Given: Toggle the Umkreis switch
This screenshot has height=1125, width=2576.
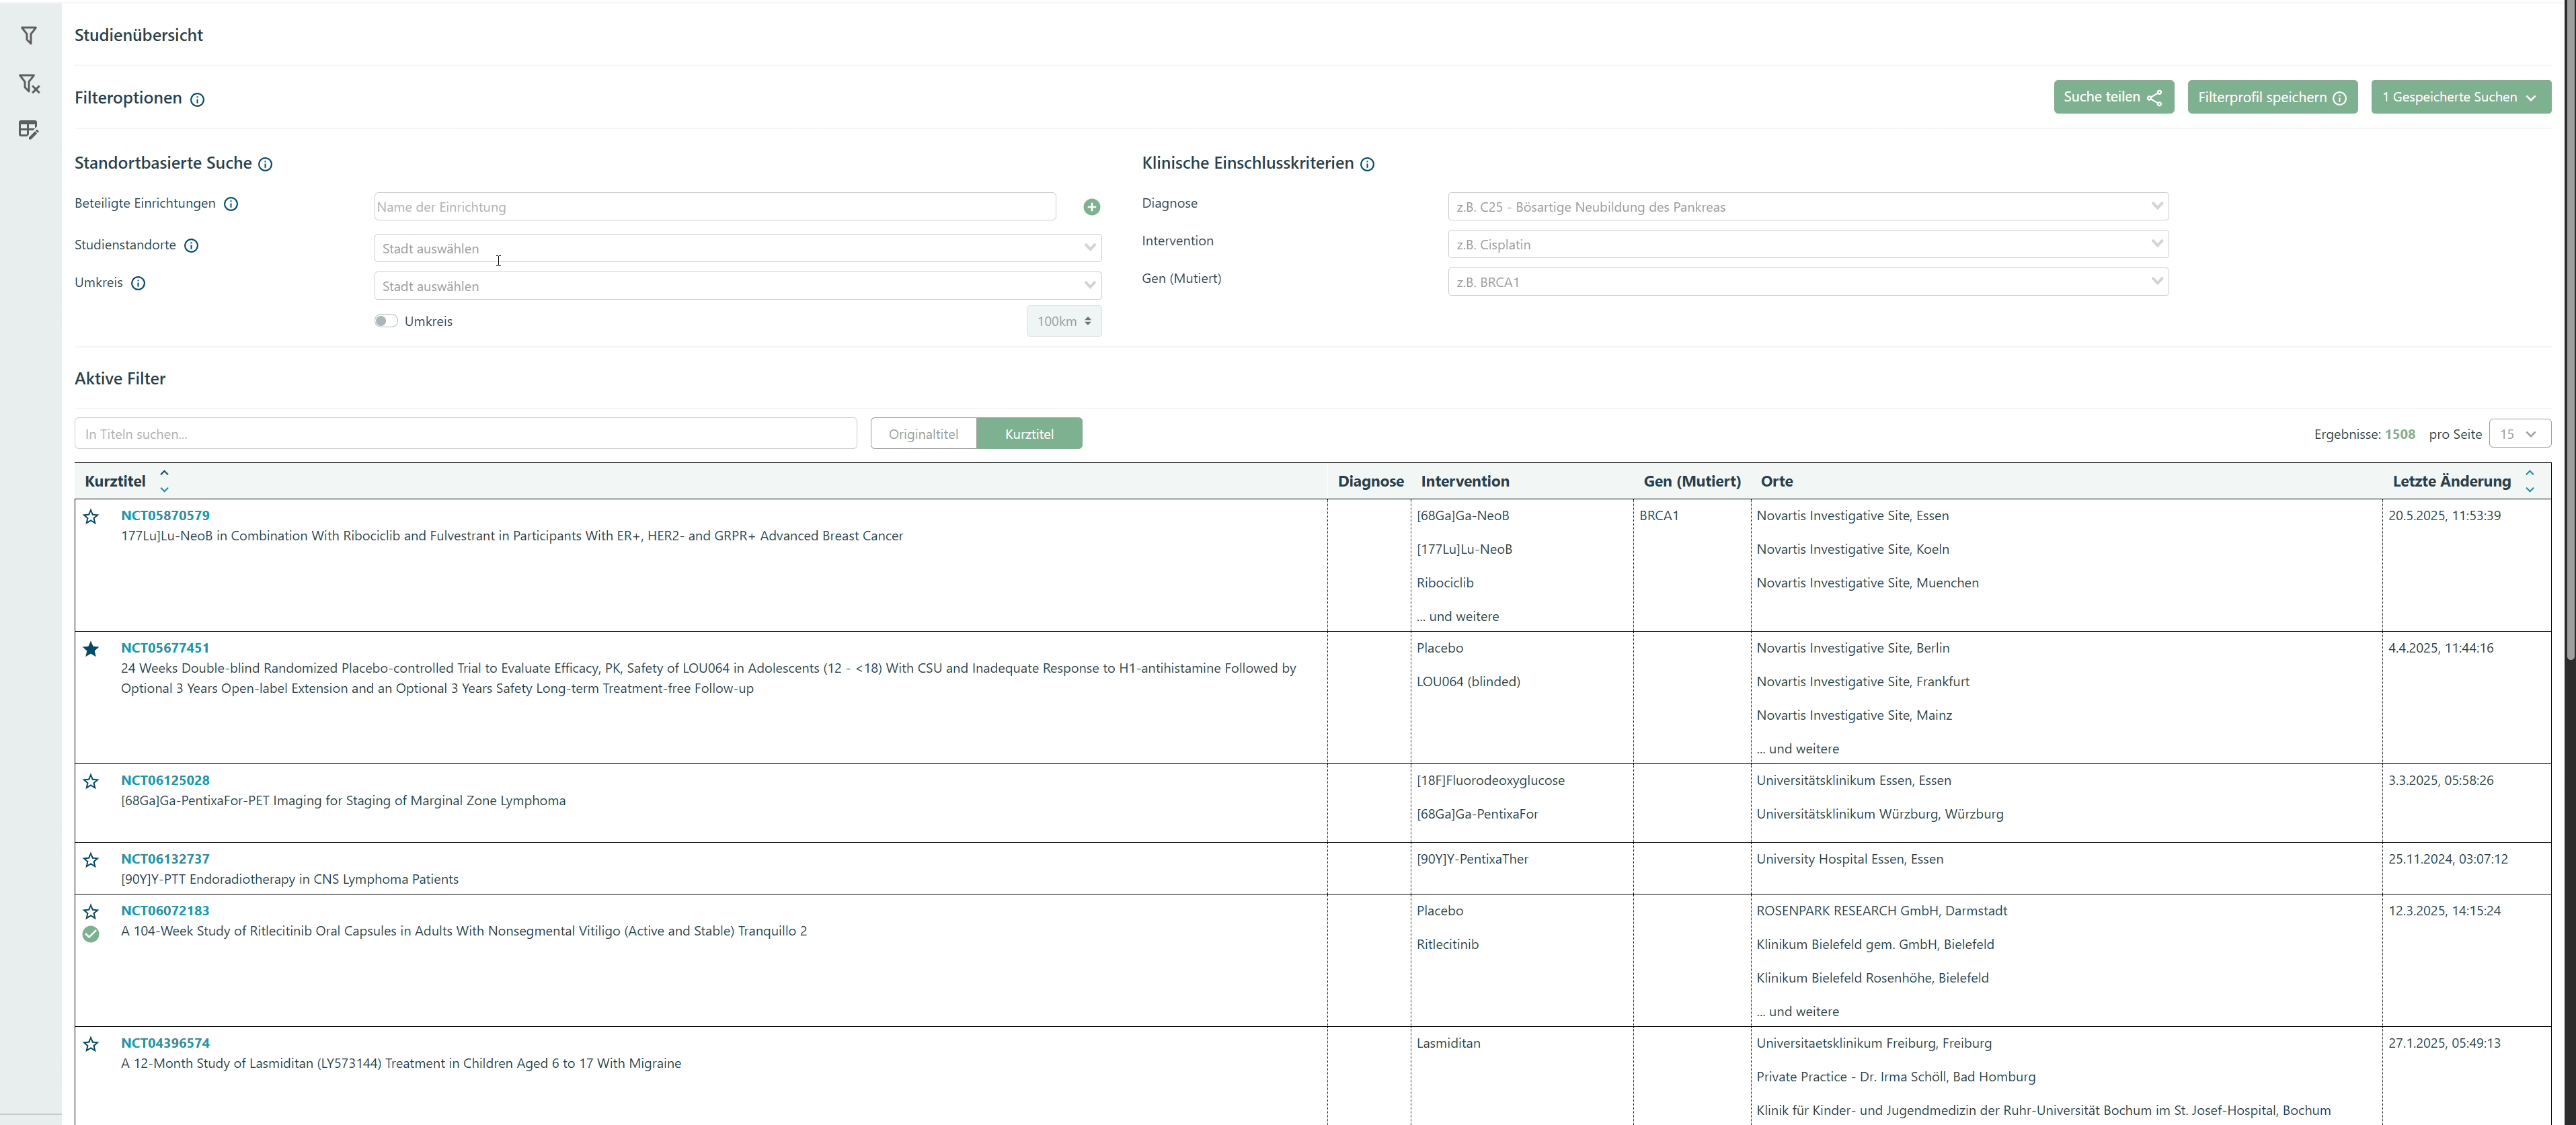Looking at the screenshot, I should point(386,321).
